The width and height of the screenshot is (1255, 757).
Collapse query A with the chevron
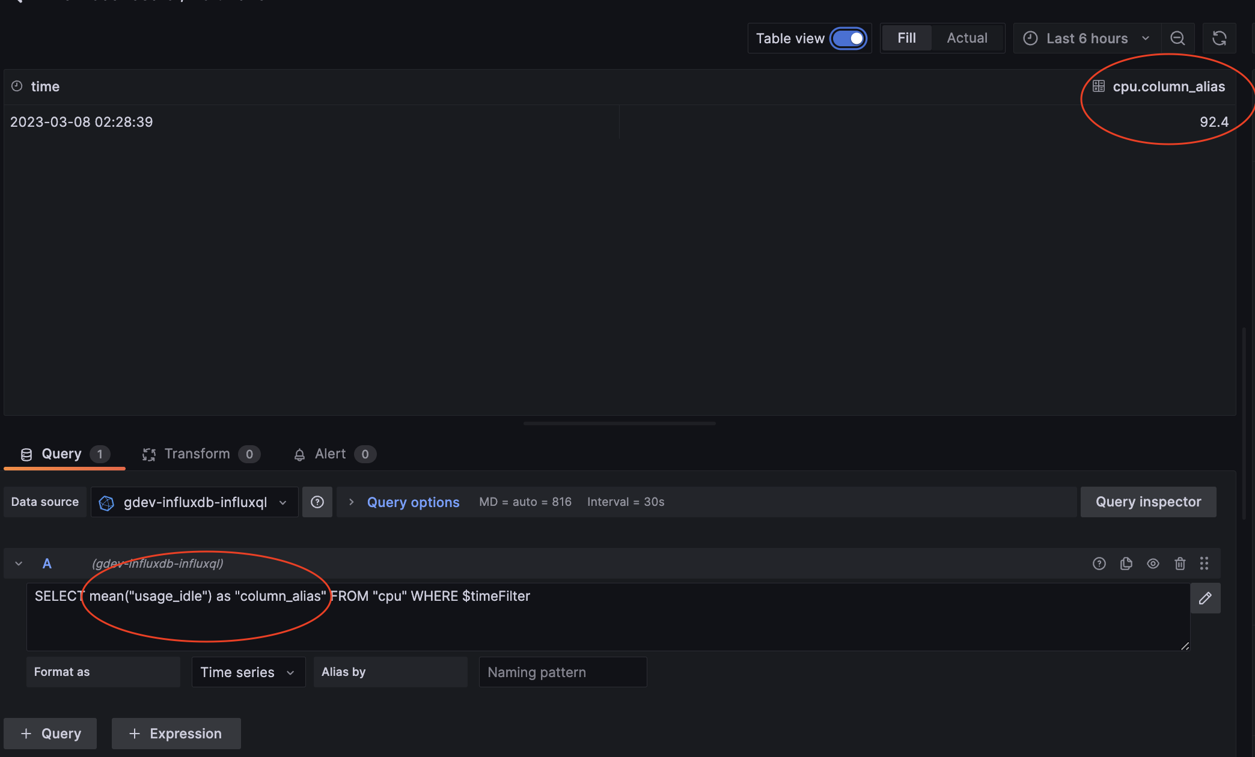(x=17, y=564)
